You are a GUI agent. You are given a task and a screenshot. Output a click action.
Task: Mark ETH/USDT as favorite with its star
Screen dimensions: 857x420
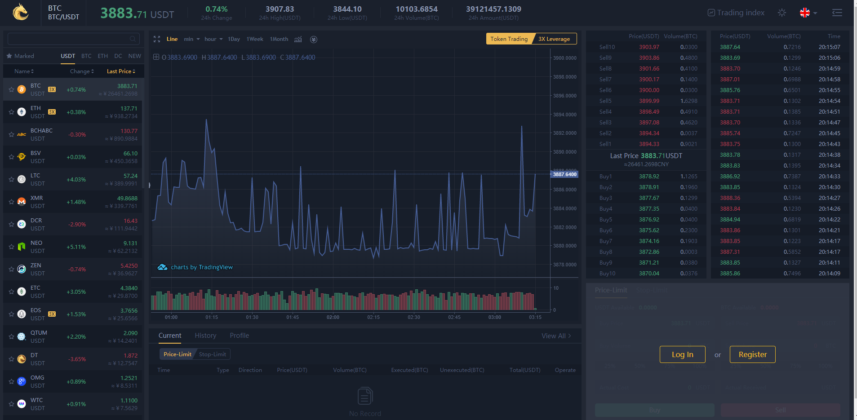point(11,112)
